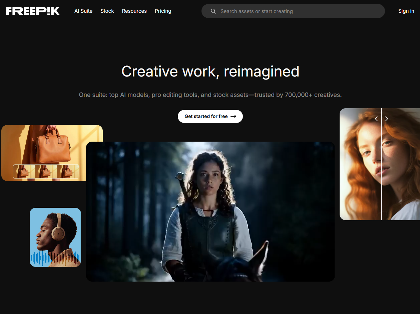Select the middle handbag variation thumbnail
This screenshot has width=420, height=314.
tap(46, 171)
